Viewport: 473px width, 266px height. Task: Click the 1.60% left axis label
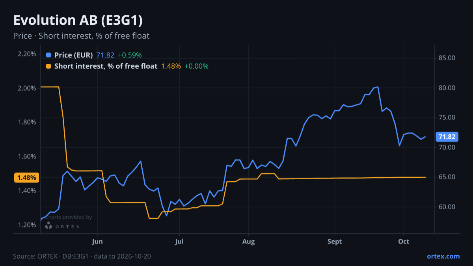27,156
